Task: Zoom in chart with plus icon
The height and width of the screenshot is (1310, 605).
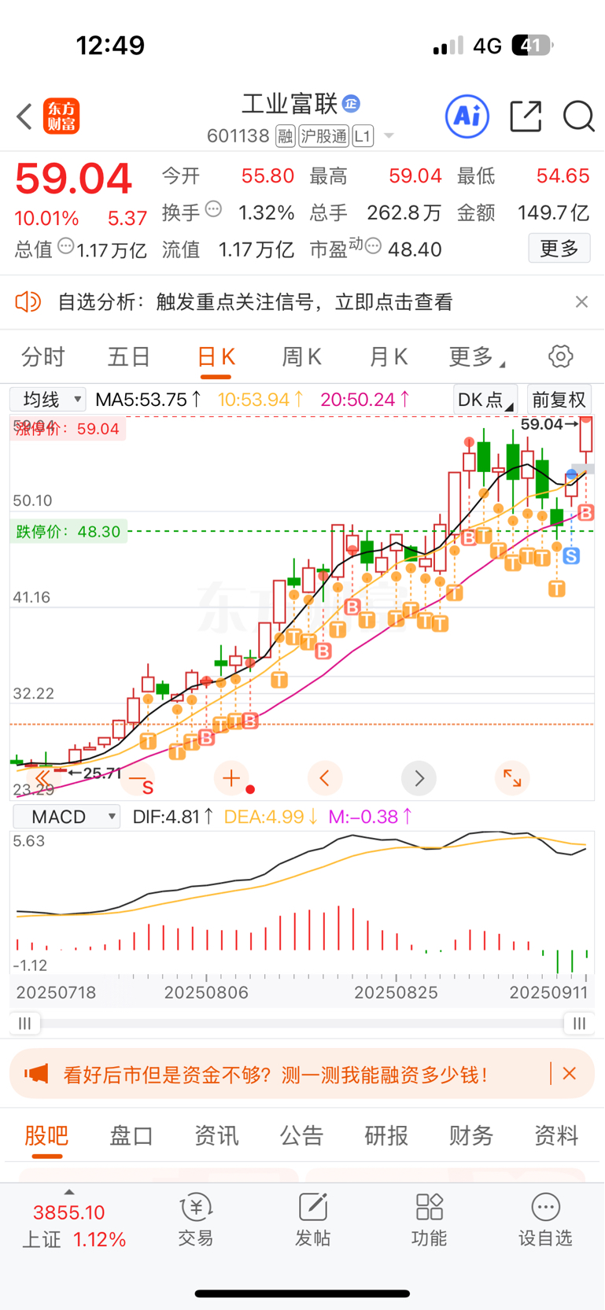Action: [x=231, y=778]
